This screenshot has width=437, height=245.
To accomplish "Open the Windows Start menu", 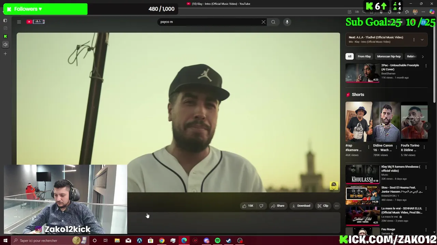I will coord(5,241).
